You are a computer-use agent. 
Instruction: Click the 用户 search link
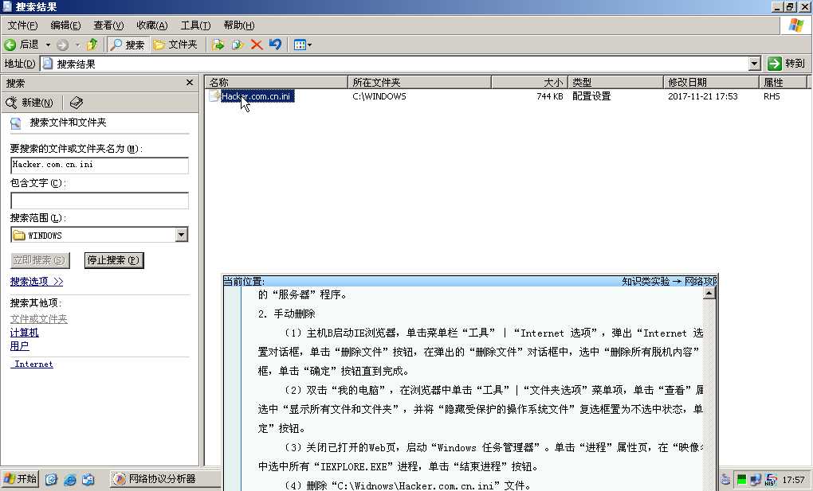(20, 346)
